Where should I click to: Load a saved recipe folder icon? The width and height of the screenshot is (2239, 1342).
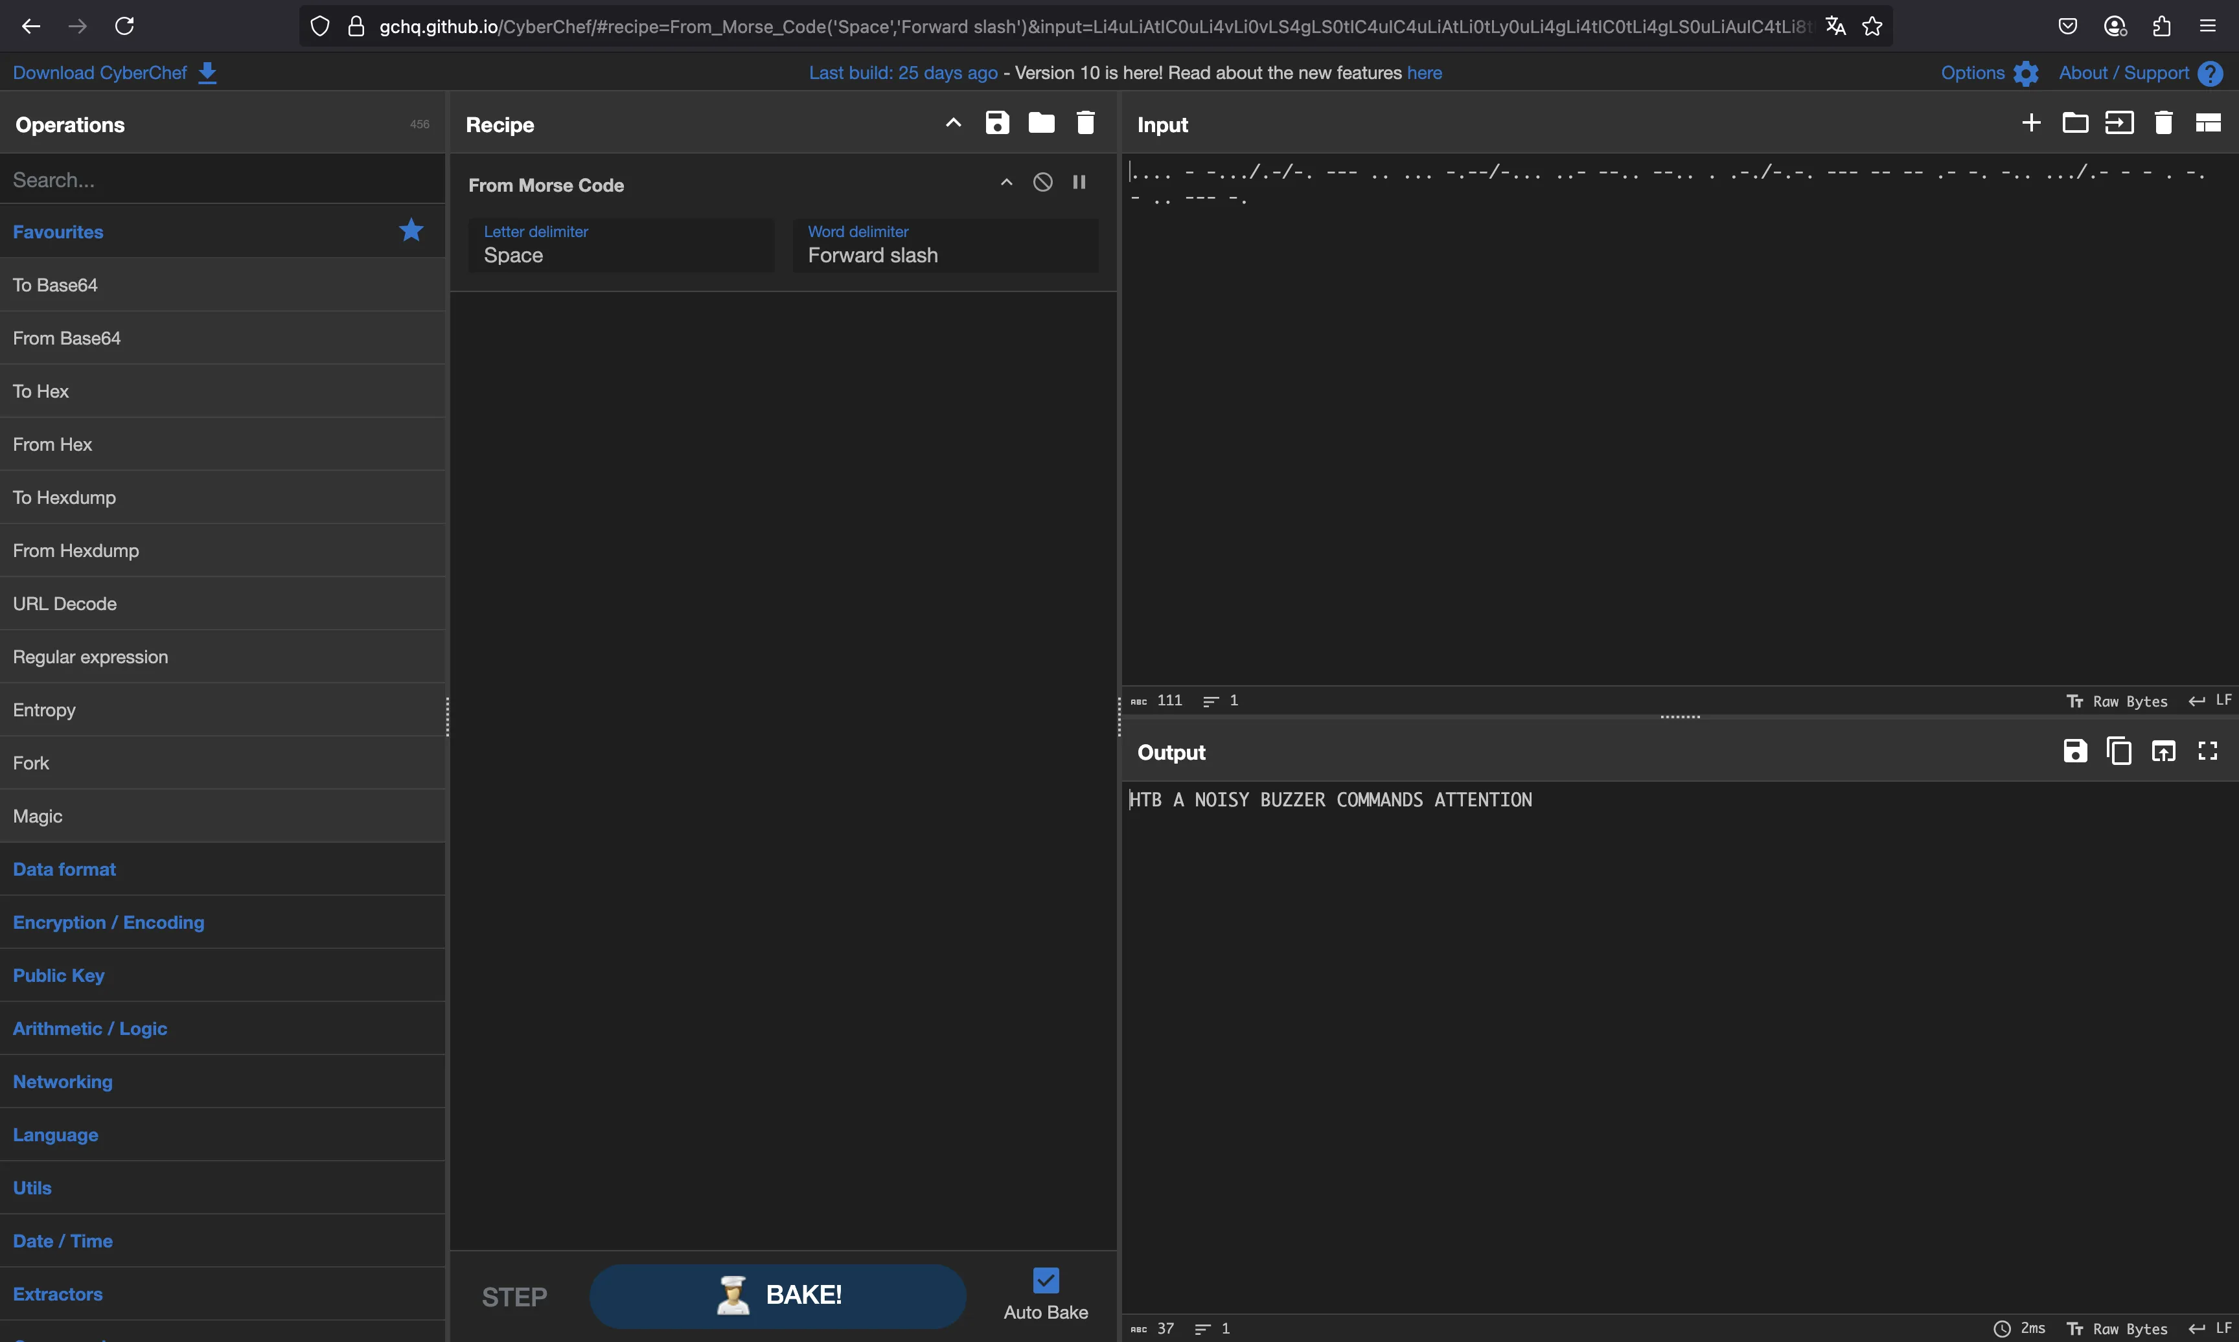tap(1041, 123)
